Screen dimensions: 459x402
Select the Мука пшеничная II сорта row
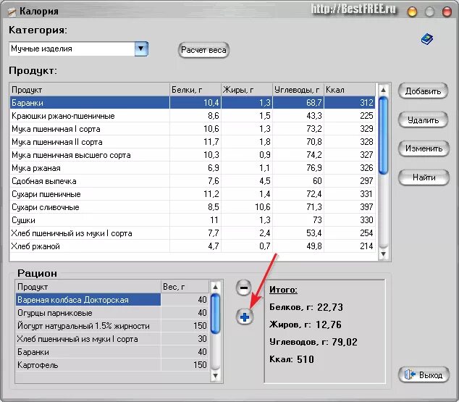(193, 142)
